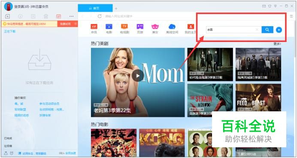The height and width of the screenshot is (158, 297).
Task: Open the 隔扇的话老 recommendation link
Action: tap(21, 115)
